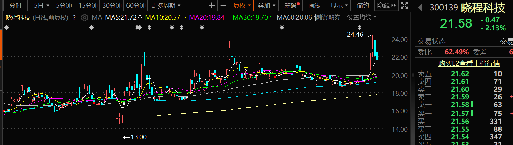The image size is (513, 145).
Task: Go to previous stock with left triangle
Action: coord(420,8)
